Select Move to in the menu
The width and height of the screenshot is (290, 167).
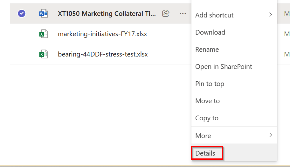click(x=207, y=101)
